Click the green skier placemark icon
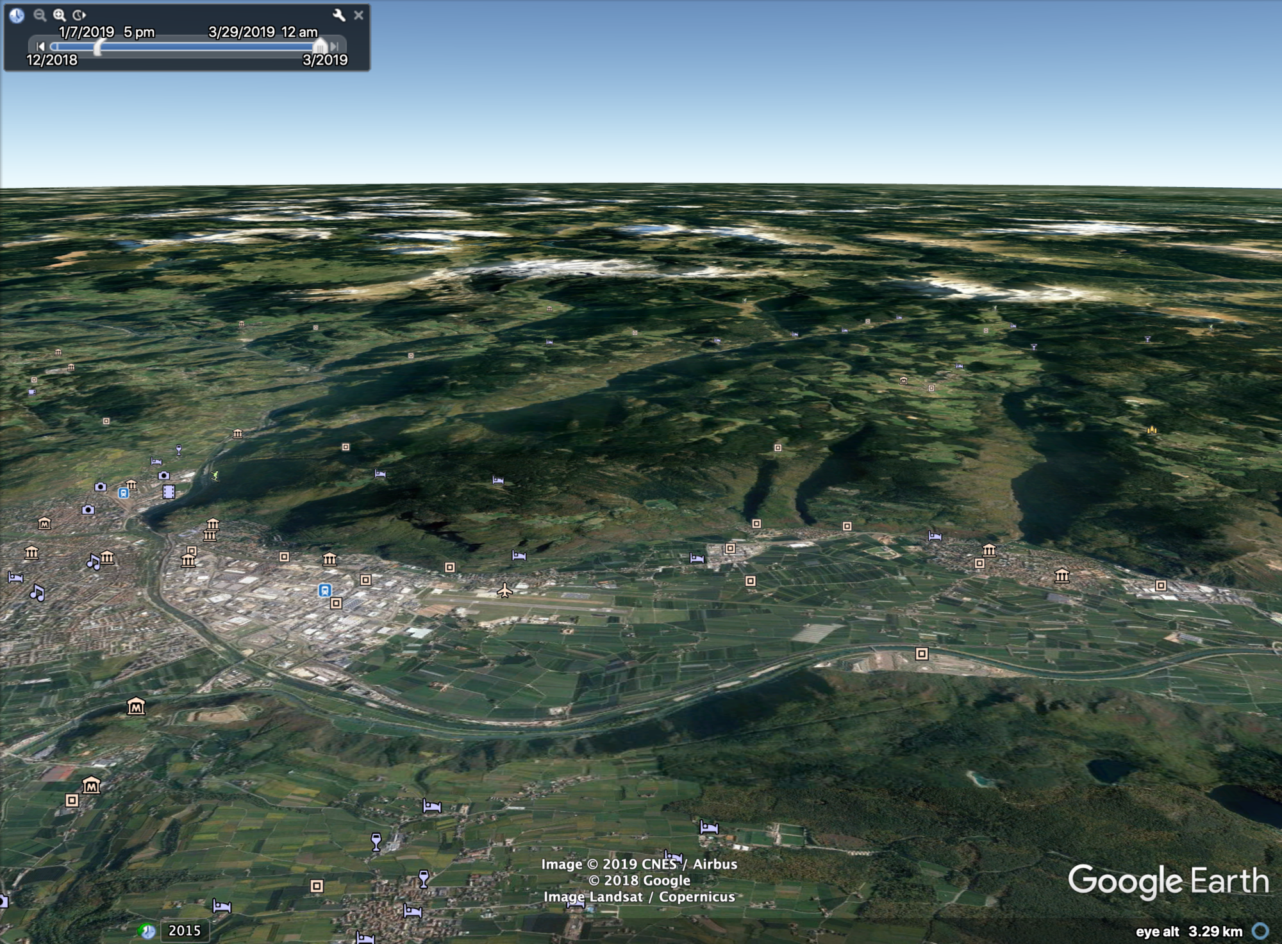The image size is (1282, 944). (215, 476)
